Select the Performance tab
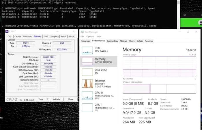 (x=98, y=41)
